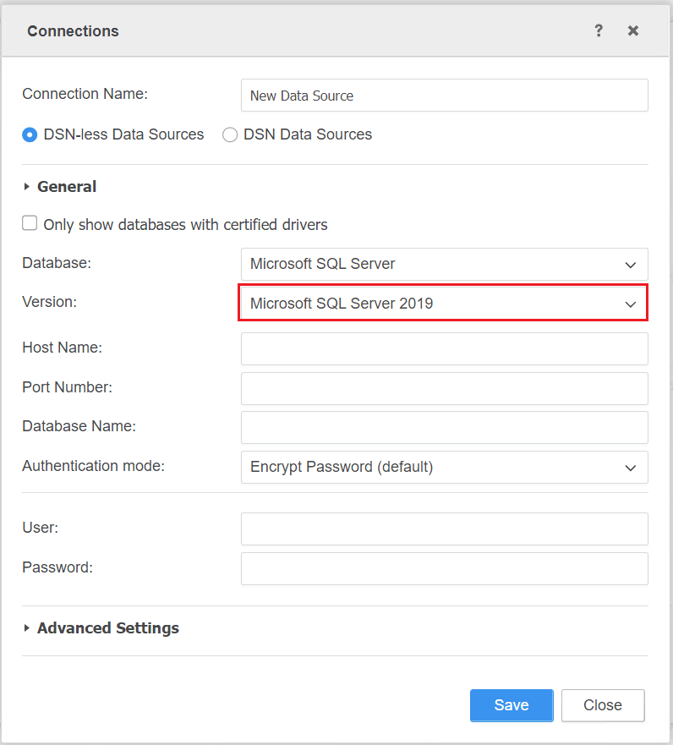673x745 pixels.
Task: Select DSN-less Data Sources radio button
Action: [x=30, y=134]
